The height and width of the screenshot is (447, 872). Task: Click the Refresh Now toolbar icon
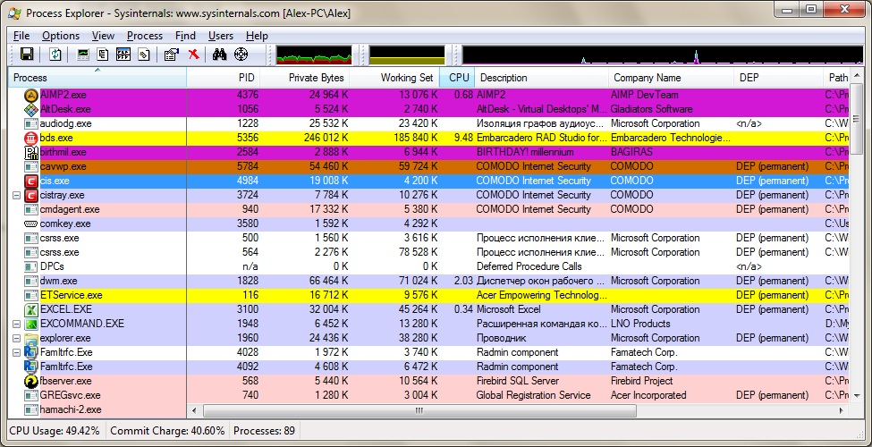coord(55,54)
